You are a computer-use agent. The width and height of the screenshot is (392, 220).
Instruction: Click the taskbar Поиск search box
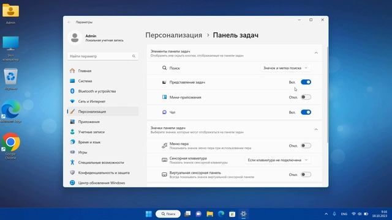click(168, 214)
